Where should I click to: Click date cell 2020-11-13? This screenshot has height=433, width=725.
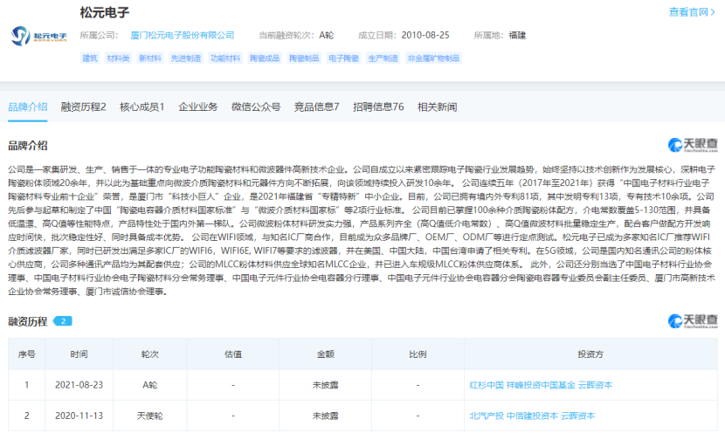pyautogui.click(x=79, y=416)
